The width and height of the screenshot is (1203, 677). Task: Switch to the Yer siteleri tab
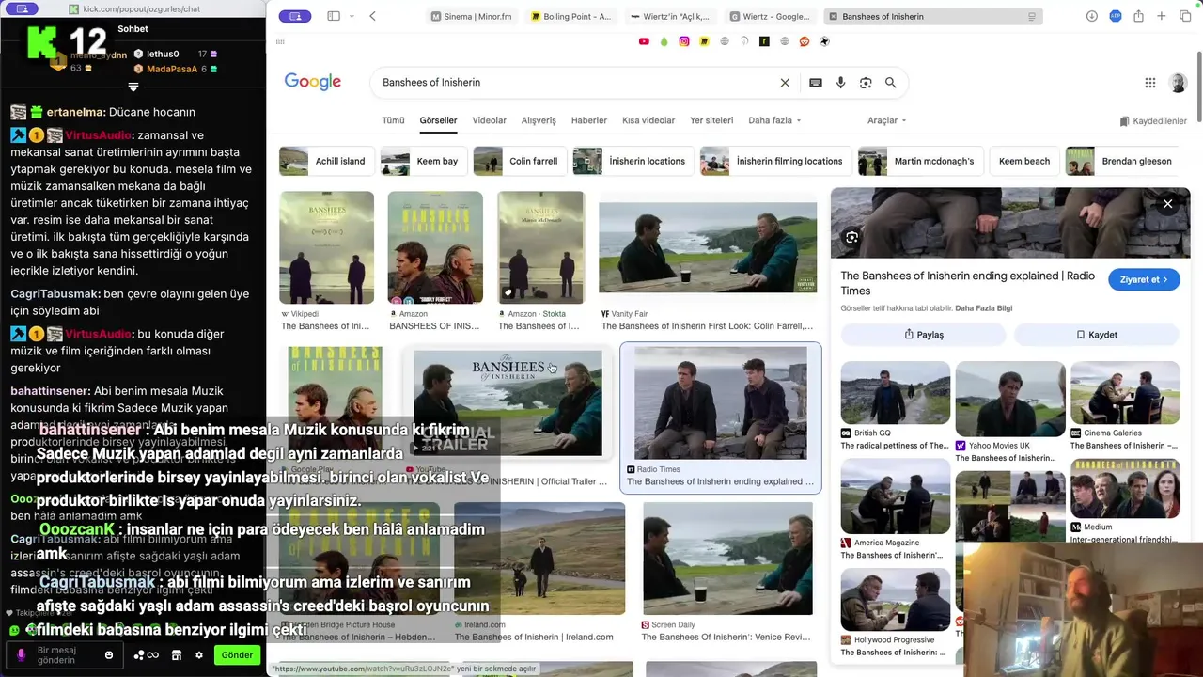[x=711, y=120]
